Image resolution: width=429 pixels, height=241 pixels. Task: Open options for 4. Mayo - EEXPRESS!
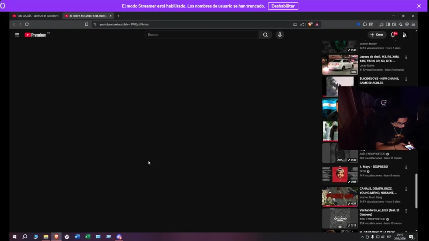click(406, 167)
